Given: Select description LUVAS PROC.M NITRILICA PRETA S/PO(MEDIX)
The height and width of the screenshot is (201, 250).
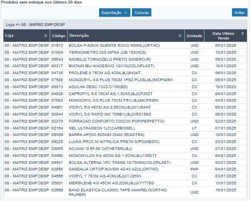Looking at the screenshot, I should click(x=114, y=142).
